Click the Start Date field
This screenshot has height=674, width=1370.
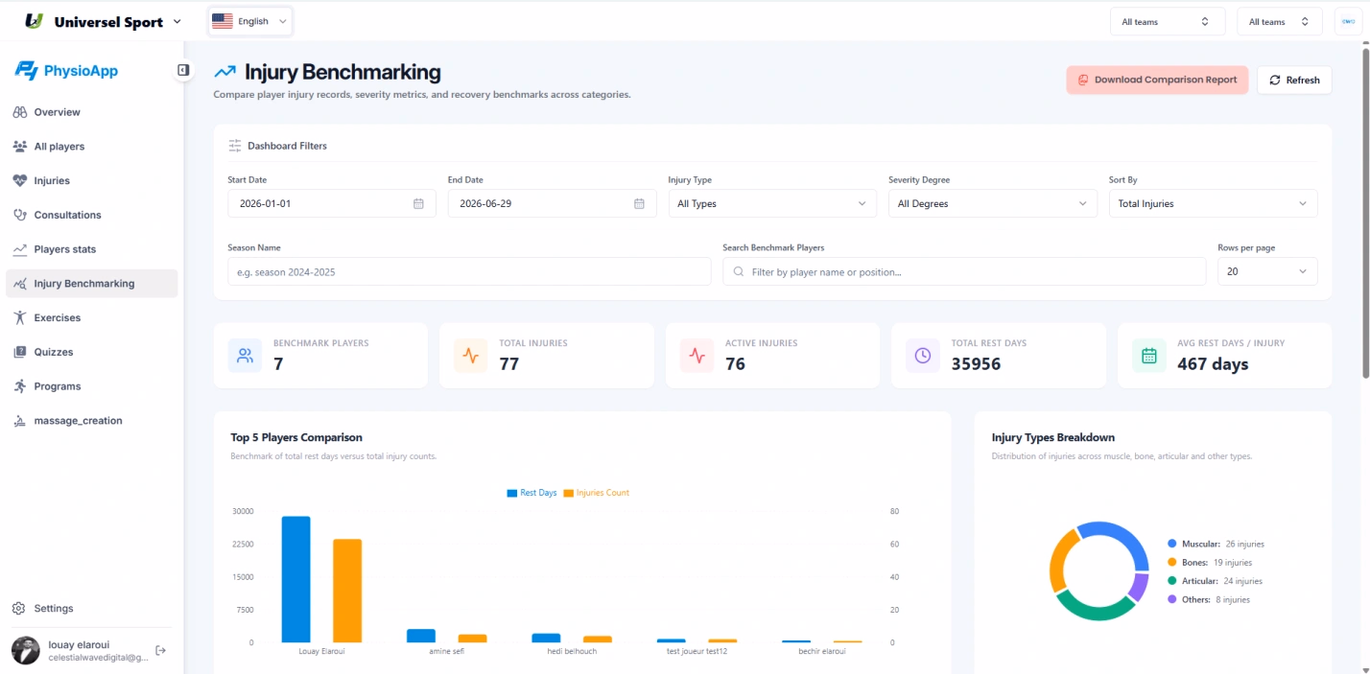(332, 203)
